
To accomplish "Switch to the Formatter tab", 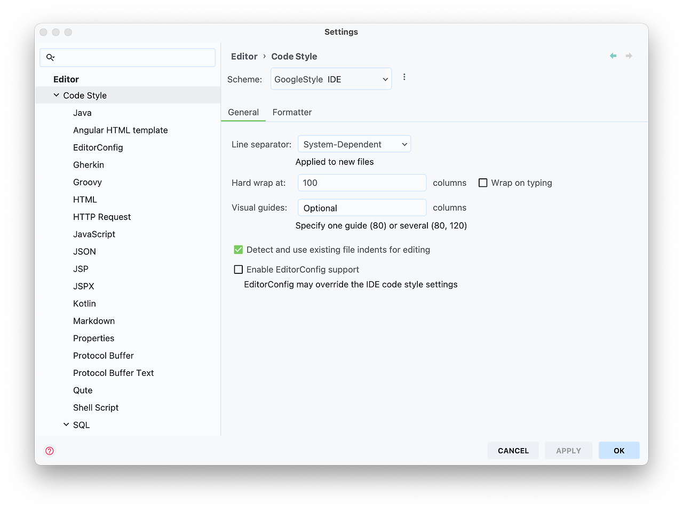I will (x=292, y=112).
